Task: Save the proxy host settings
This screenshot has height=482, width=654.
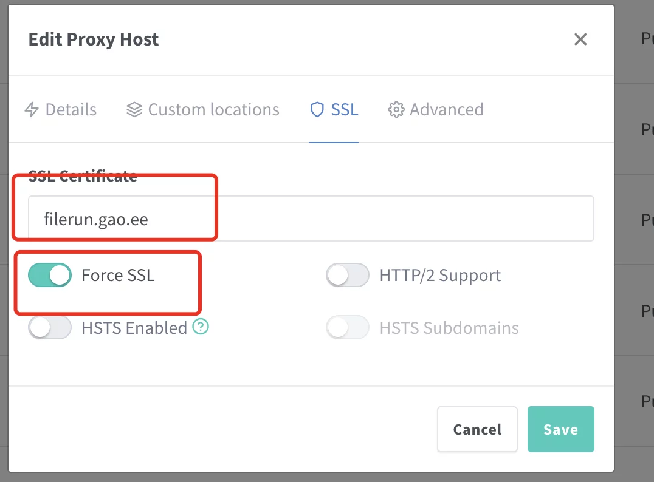Action: click(560, 429)
